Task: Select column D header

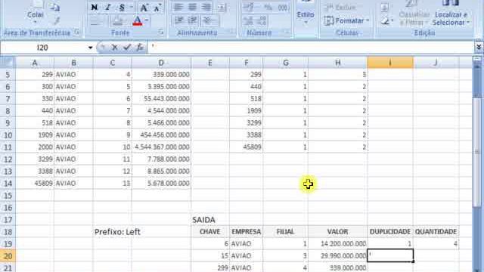Action: 161,63
